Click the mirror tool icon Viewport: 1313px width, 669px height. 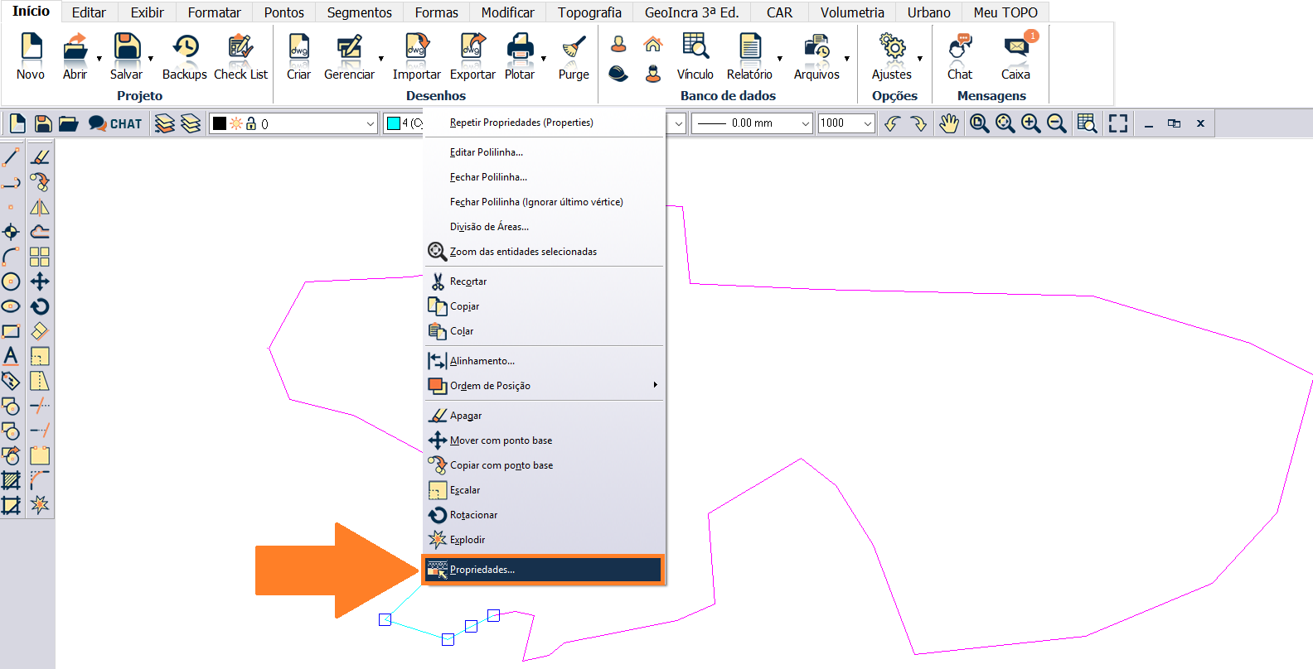(x=39, y=207)
